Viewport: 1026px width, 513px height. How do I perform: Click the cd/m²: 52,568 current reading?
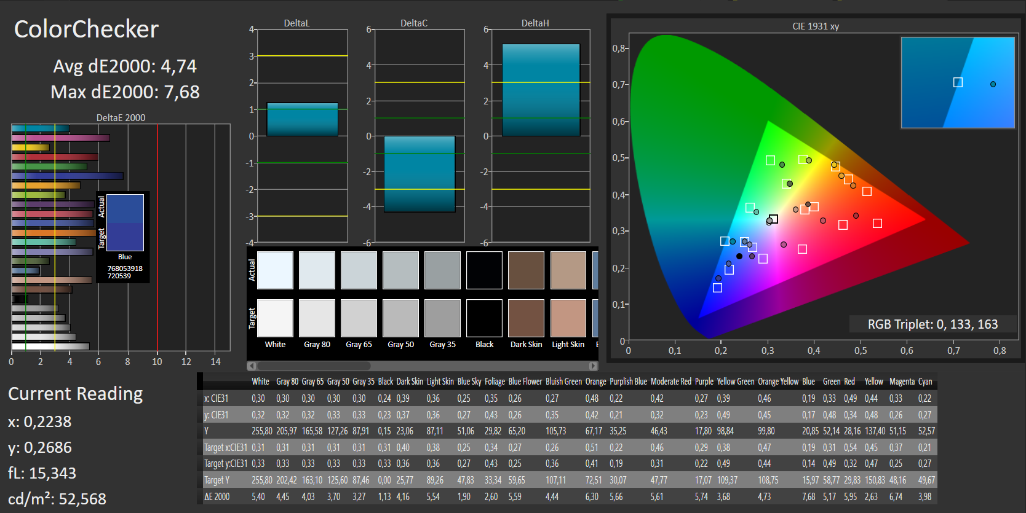(57, 499)
